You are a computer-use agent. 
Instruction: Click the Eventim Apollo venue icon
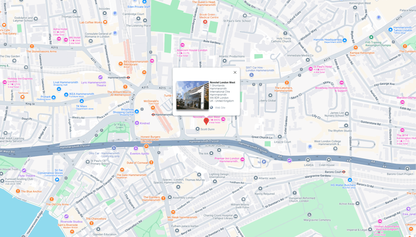tap(136, 149)
